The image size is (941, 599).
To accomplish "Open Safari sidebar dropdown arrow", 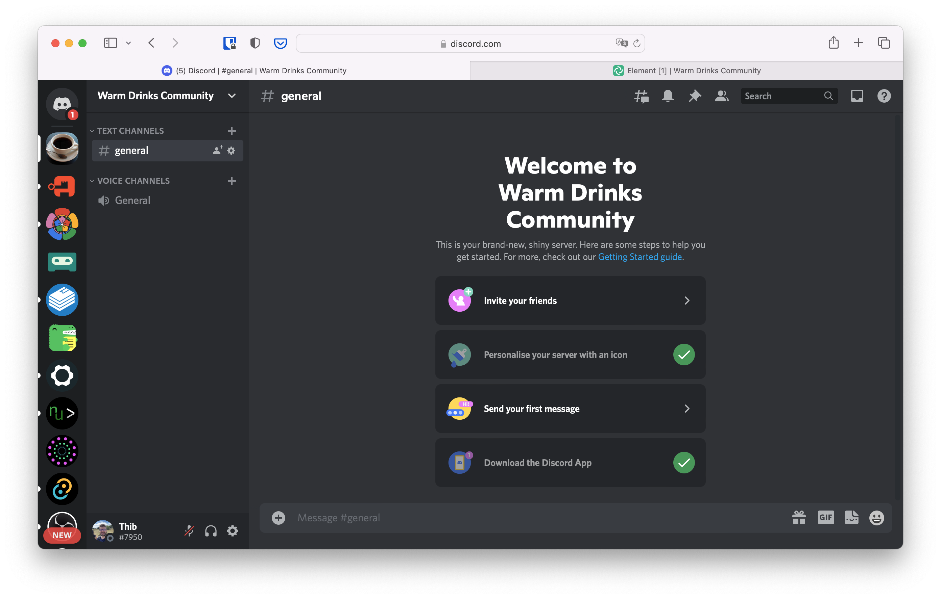I will coord(128,43).
